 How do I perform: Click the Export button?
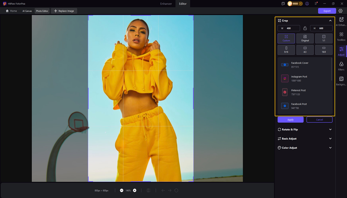pyautogui.click(x=327, y=11)
